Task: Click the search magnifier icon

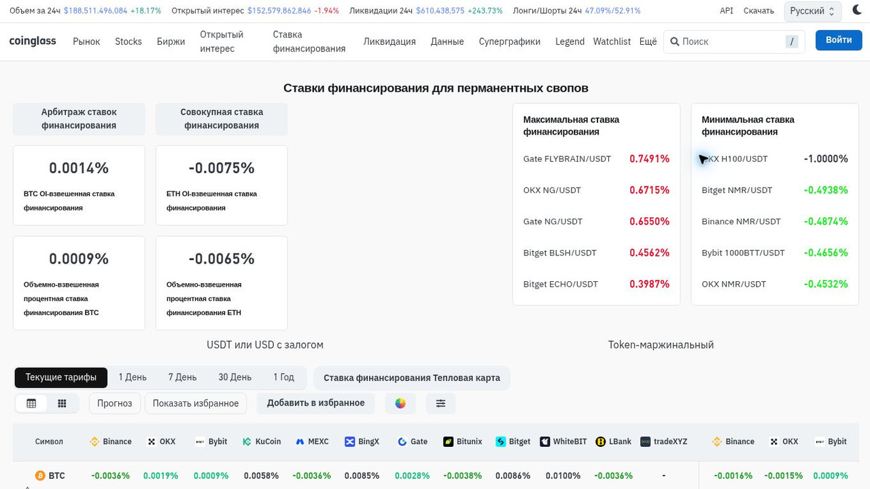Action: point(675,41)
